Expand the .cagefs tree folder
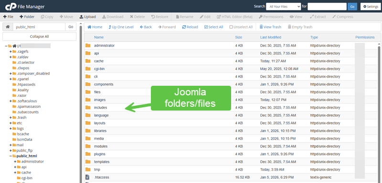Screen dimensions: 382x183 pyautogui.click(x=11, y=51)
